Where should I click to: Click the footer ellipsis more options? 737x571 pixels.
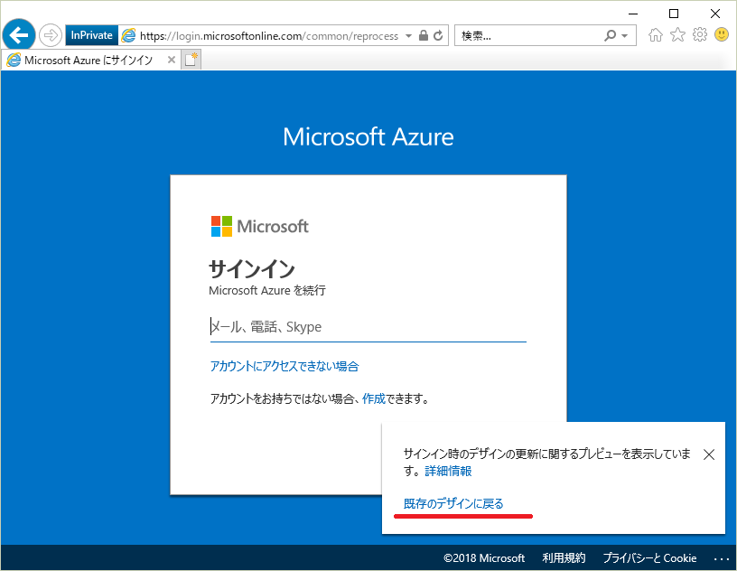click(x=721, y=558)
